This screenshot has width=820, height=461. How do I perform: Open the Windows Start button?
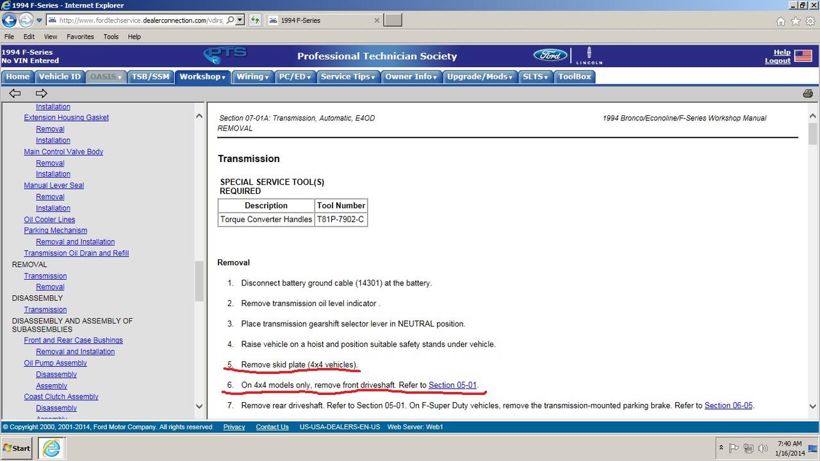click(x=17, y=448)
